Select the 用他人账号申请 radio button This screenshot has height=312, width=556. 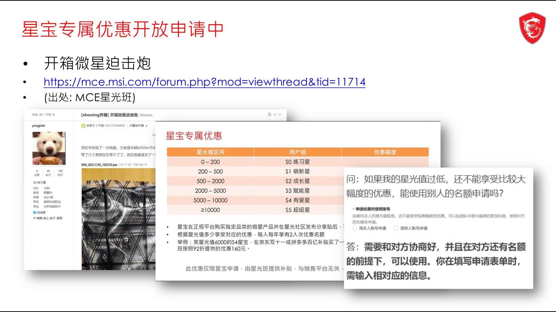pyautogui.click(x=396, y=228)
